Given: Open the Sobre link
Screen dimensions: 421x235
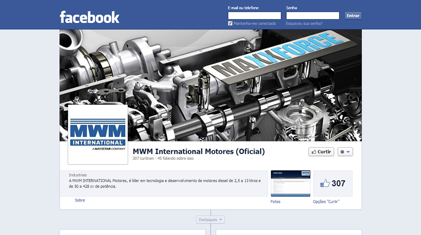Looking at the screenshot, I should 80,200.
